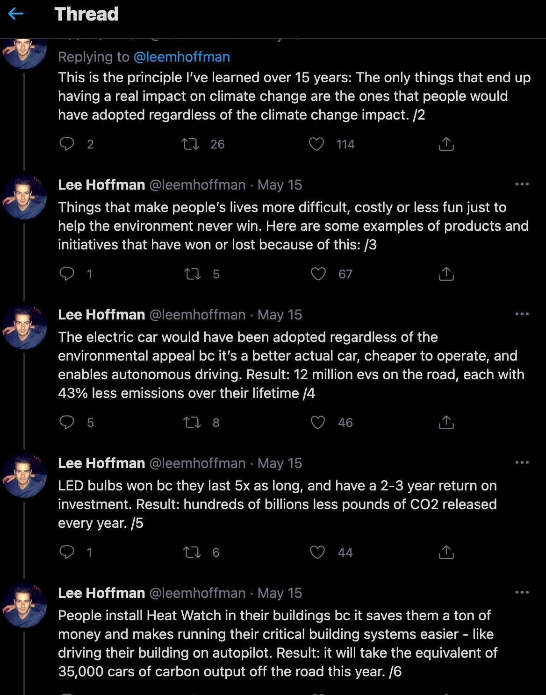This screenshot has width=546, height=695.
Task: Retweet the tweet with 26 retweets
Action: 190,144
